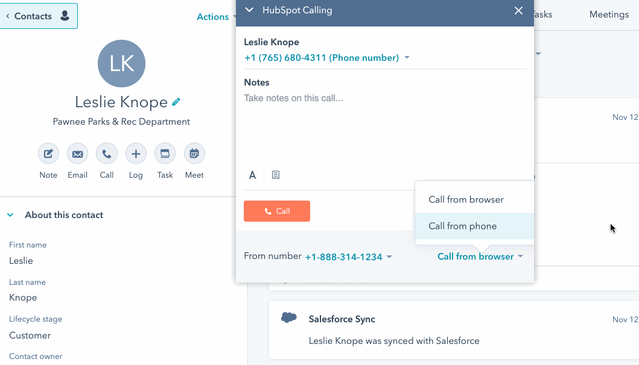639x365 pixels.
Task: Open the phone number dropdown for Leslie Knope
Action: coord(407,57)
